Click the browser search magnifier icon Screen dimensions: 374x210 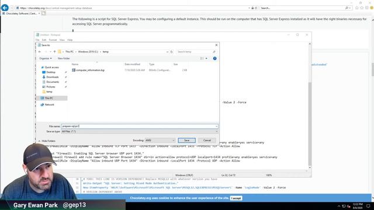click(x=347, y=8)
